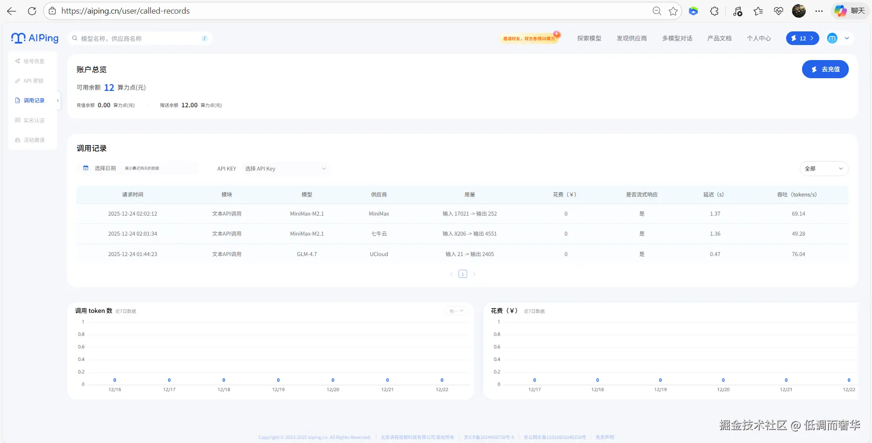Select page 1 in pagination
This screenshot has height=443, width=872.
(x=463, y=274)
